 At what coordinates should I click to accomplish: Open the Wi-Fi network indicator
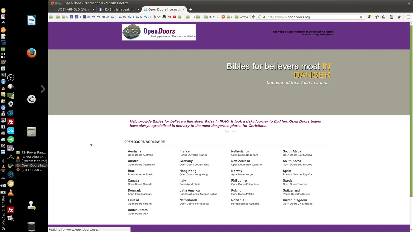pyautogui.click(x=3, y=172)
